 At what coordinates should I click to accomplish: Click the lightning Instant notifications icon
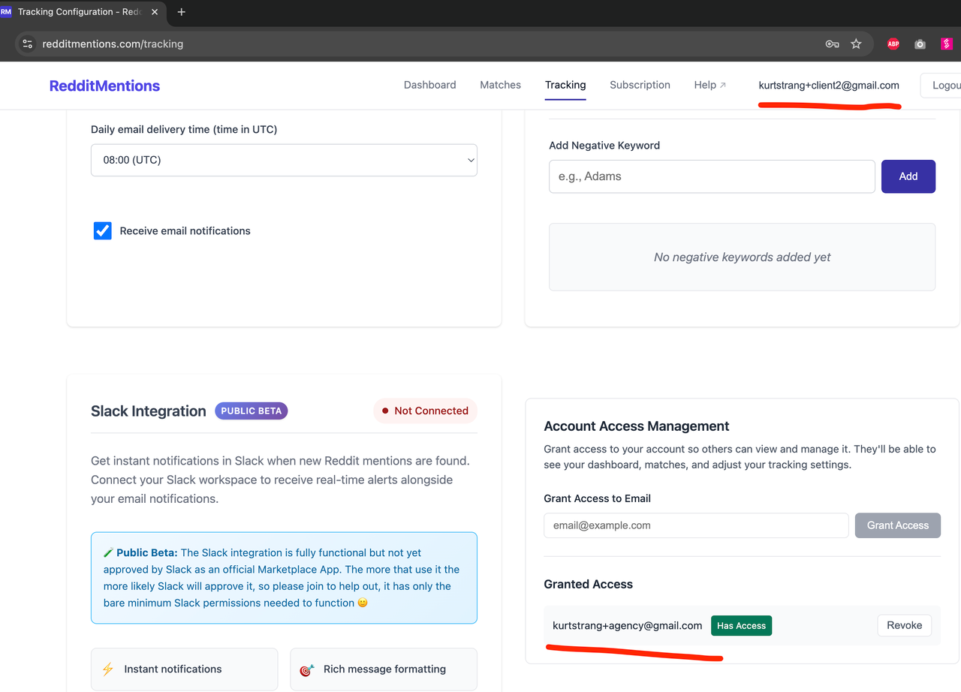(x=107, y=669)
